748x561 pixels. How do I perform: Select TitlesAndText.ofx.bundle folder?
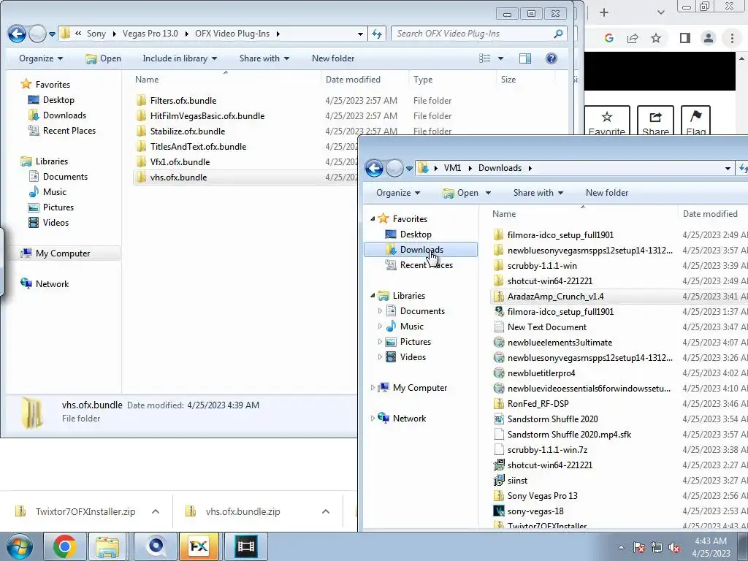pos(198,146)
